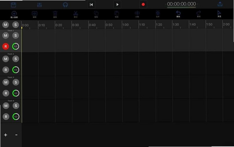Paste with the clipboard icon

coord(117,14)
